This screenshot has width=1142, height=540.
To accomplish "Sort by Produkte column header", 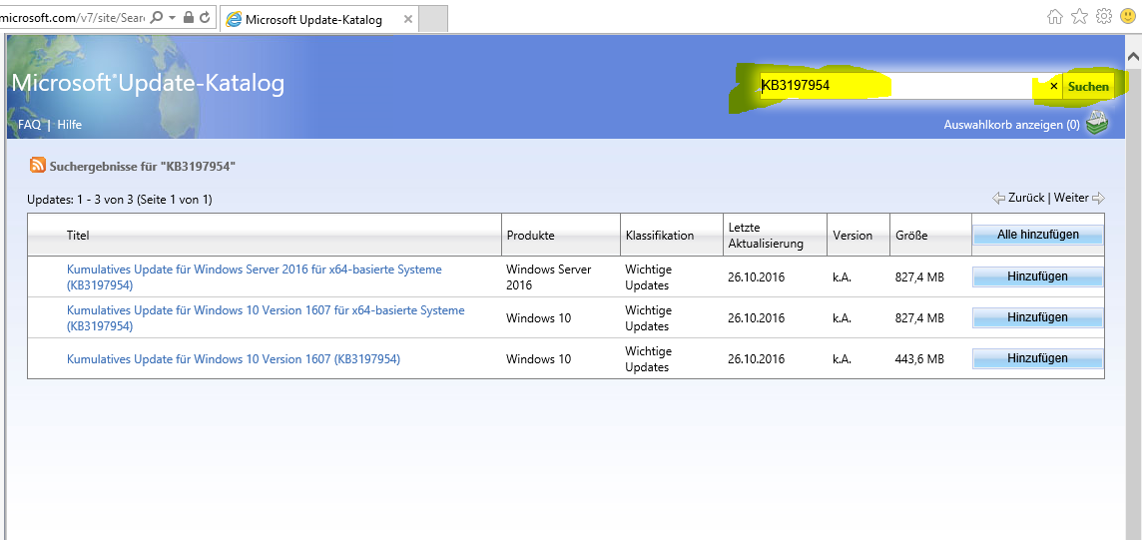I will (x=530, y=236).
